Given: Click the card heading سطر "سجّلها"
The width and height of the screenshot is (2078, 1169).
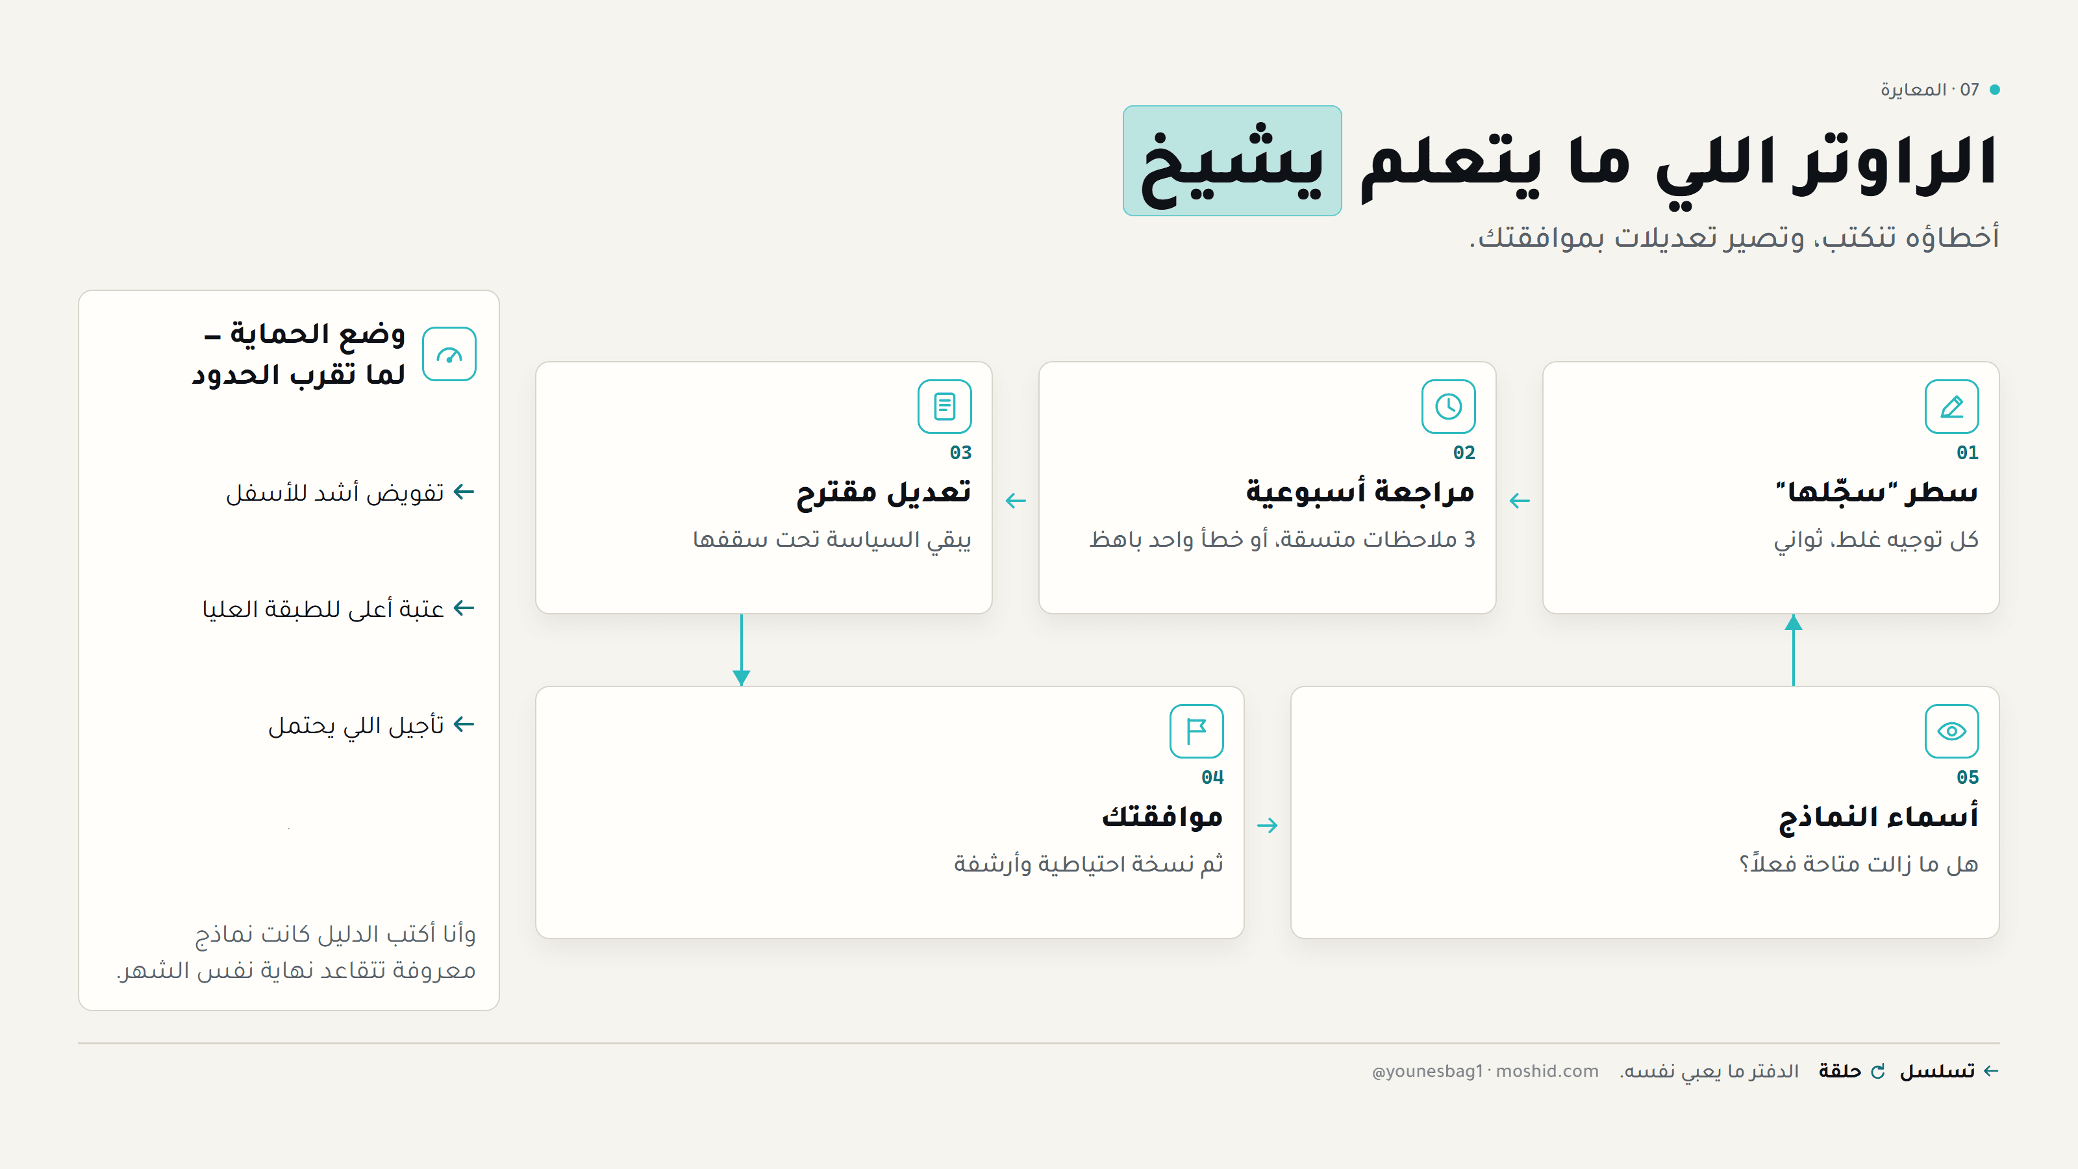Looking at the screenshot, I should pyautogui.click(x=1876, y=492).
